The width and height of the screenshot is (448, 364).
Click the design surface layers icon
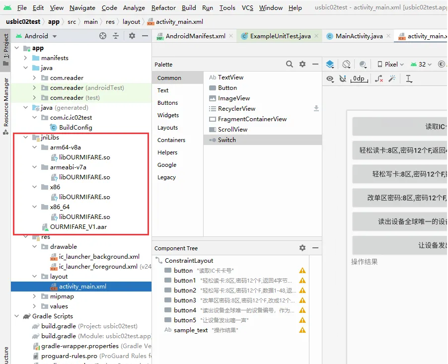(x=330, y=64)
